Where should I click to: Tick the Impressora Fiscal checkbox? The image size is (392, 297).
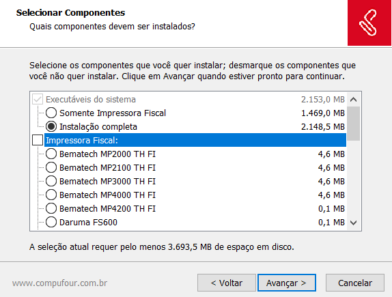coord(38,140)
